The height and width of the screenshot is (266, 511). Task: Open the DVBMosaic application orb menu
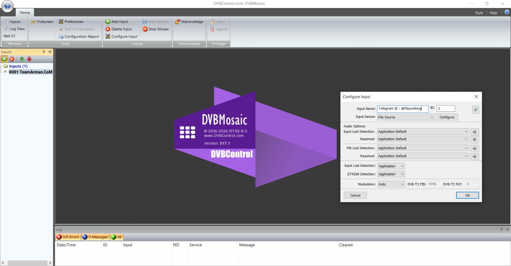[x=7, y=6]
